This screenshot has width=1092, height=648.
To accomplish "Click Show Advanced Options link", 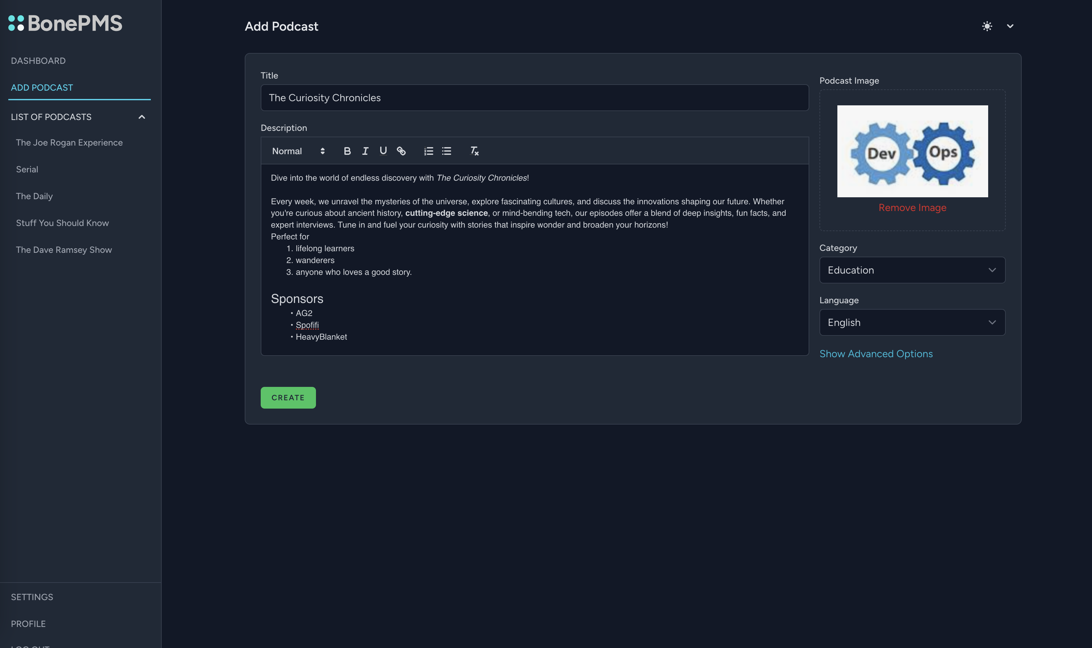I will point(876,354).
